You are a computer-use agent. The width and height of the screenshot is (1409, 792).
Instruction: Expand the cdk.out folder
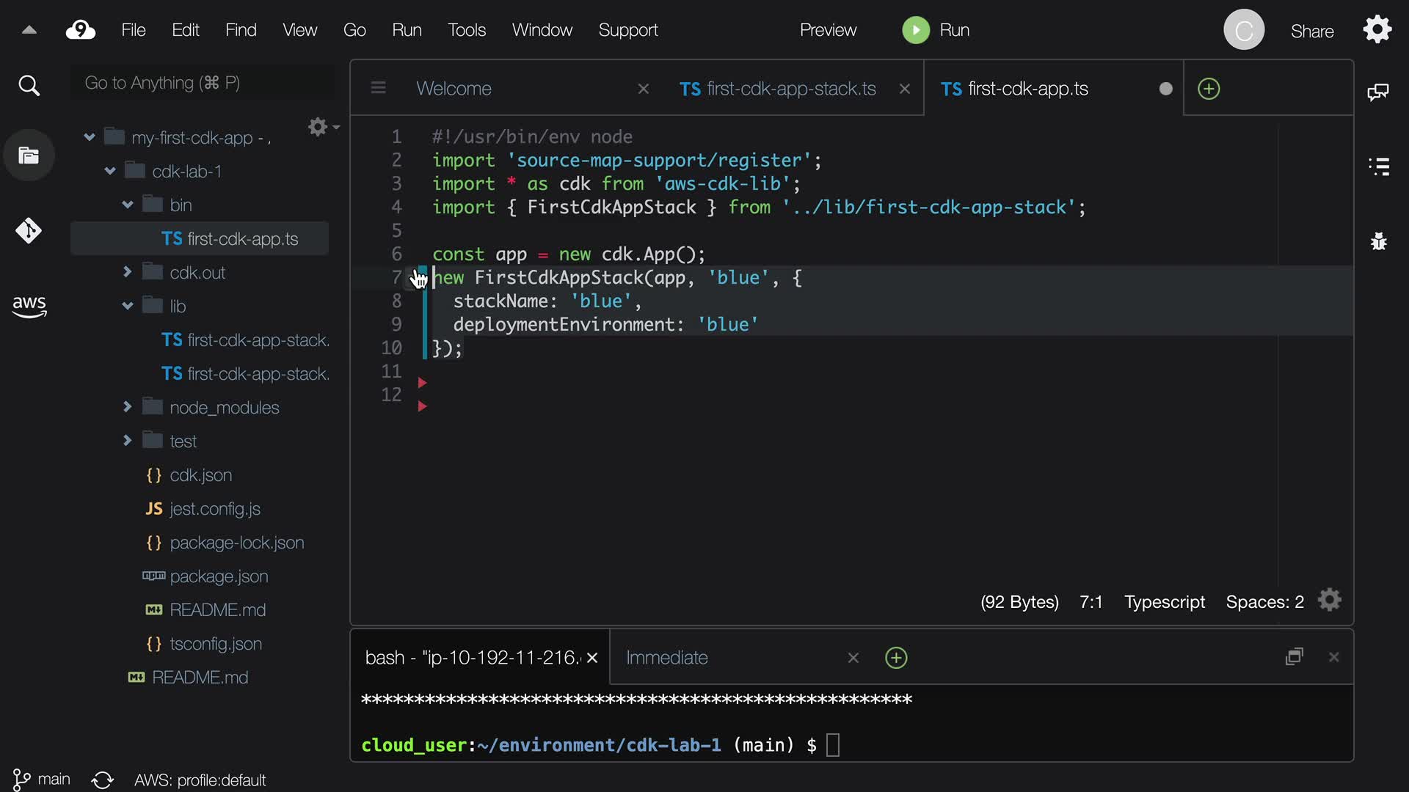pos(127,271)
